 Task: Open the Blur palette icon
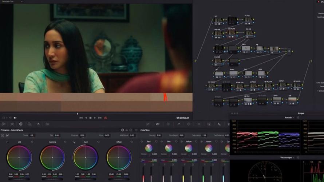tap(219, 124)
